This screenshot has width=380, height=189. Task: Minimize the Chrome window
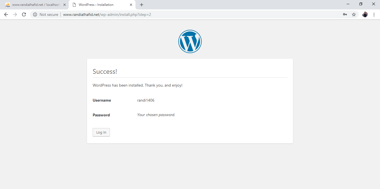[348, 4]
